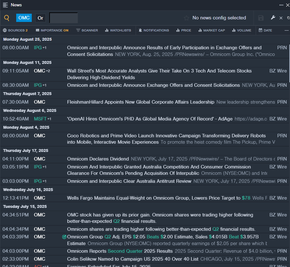Viewport: 290px width, 267px height.
Task: Click the orange search magnifier icon
Action: 7,18
